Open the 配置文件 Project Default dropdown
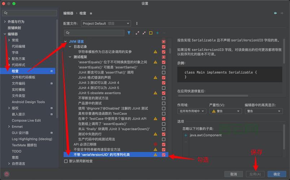This screenshot has height=180, width=290. pyautogui.click(x=106, y=23)
